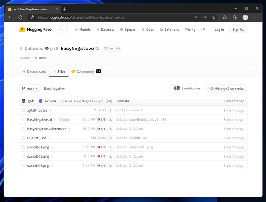Open the Spaces nav item
This screenshot has height=202, width=266.
[x=128, y=30]
